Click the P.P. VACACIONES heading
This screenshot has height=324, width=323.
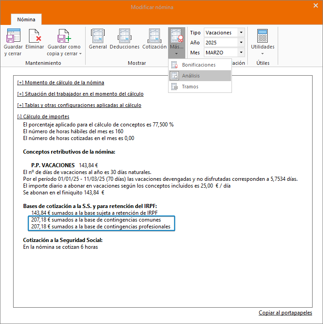[53, 165]
